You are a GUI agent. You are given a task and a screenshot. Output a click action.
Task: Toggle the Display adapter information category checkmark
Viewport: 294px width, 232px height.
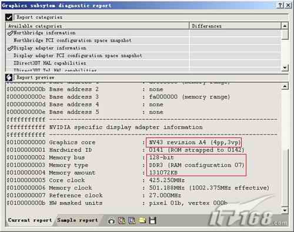pos(10,48)
